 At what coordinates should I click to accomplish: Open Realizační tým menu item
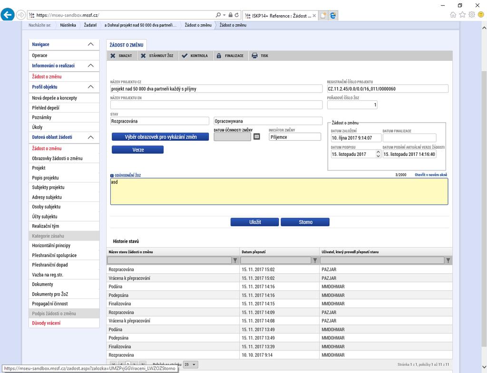64,226
